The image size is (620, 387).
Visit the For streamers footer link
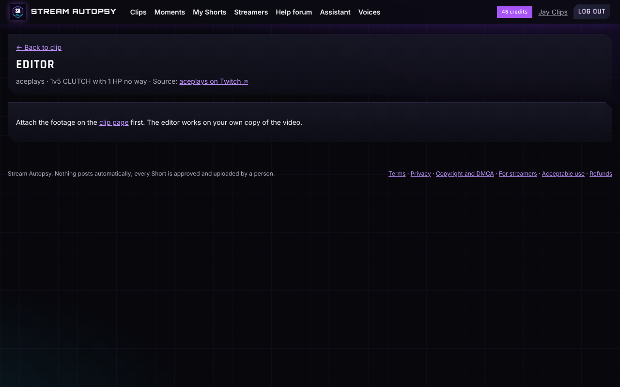coord(518,174)
